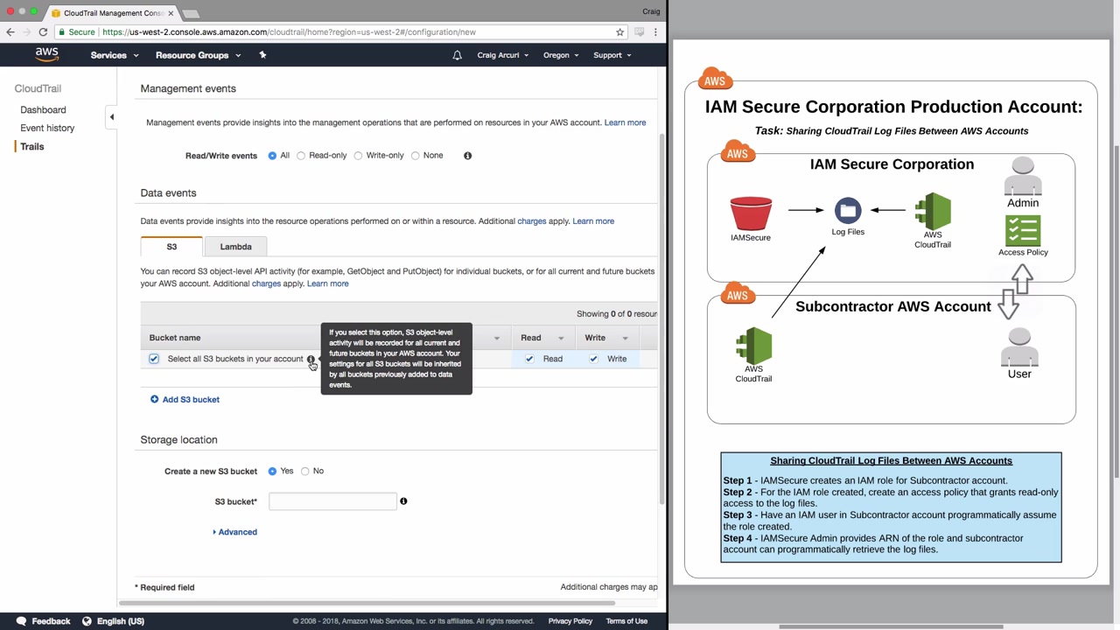
Task: Bookmark this page with the star icon
Action: (619, 32)
